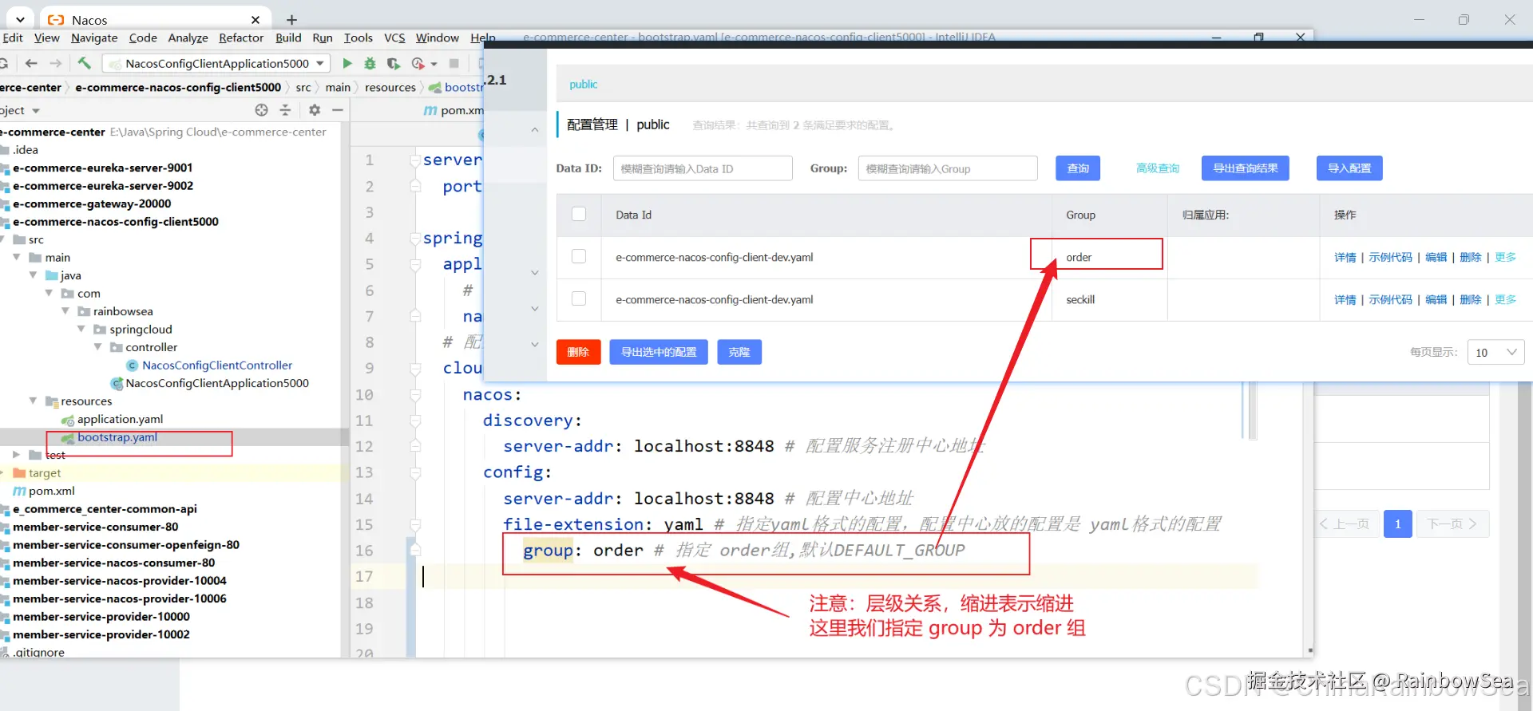Collapse the java source folder

(33, 275)
